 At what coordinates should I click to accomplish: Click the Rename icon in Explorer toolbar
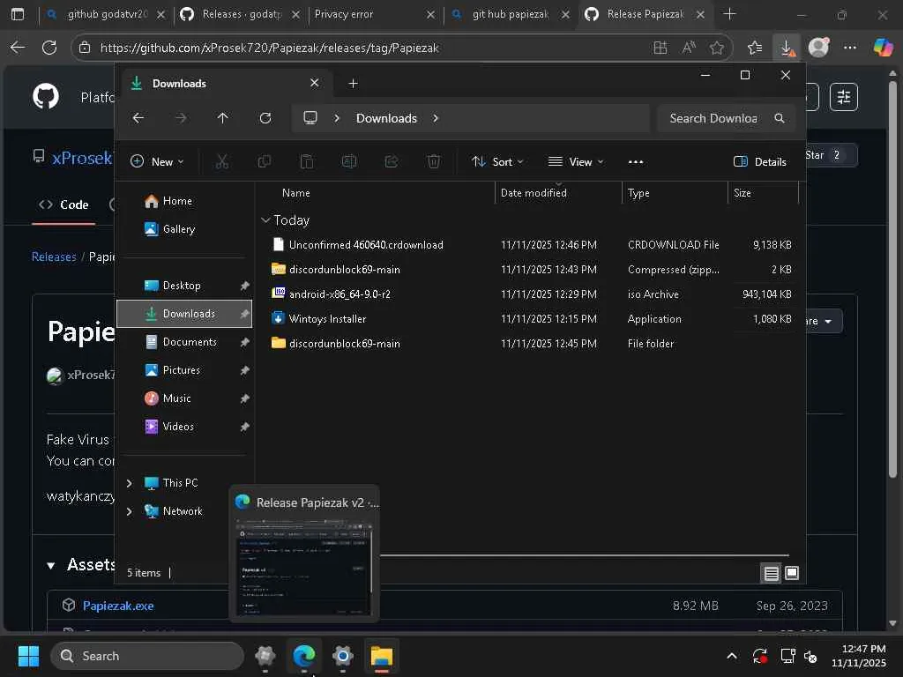coord(349,162)
